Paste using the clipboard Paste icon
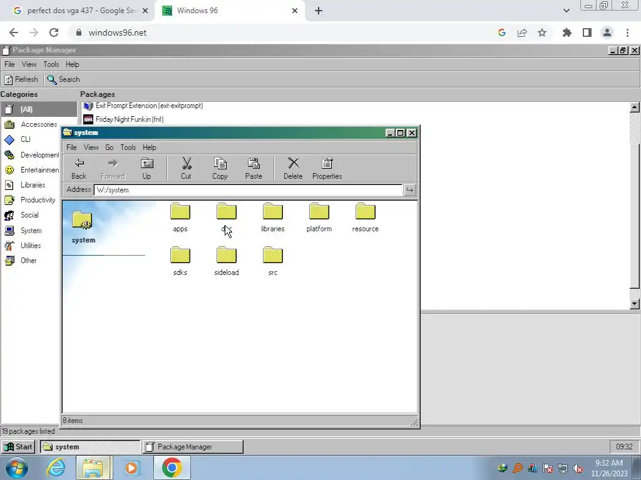Image resolution: width=641 pixels, height=480 pixels. 254,169
